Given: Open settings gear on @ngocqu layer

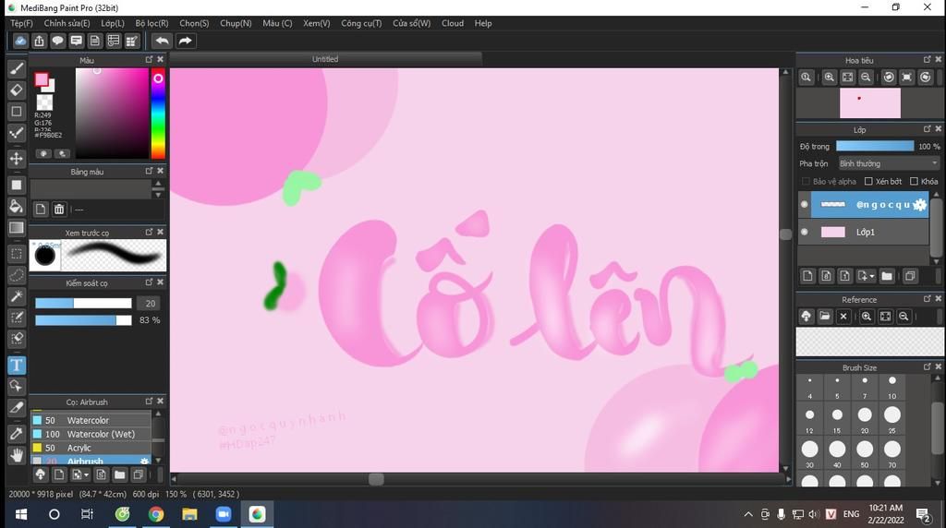Looking at the screenshot, I should coord(919,204).
